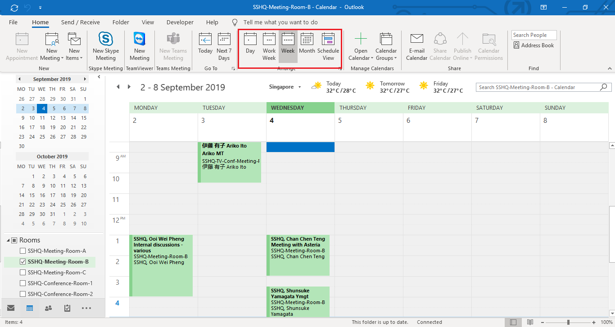
Task: Open New Items ribbon button
Action: 74,47
